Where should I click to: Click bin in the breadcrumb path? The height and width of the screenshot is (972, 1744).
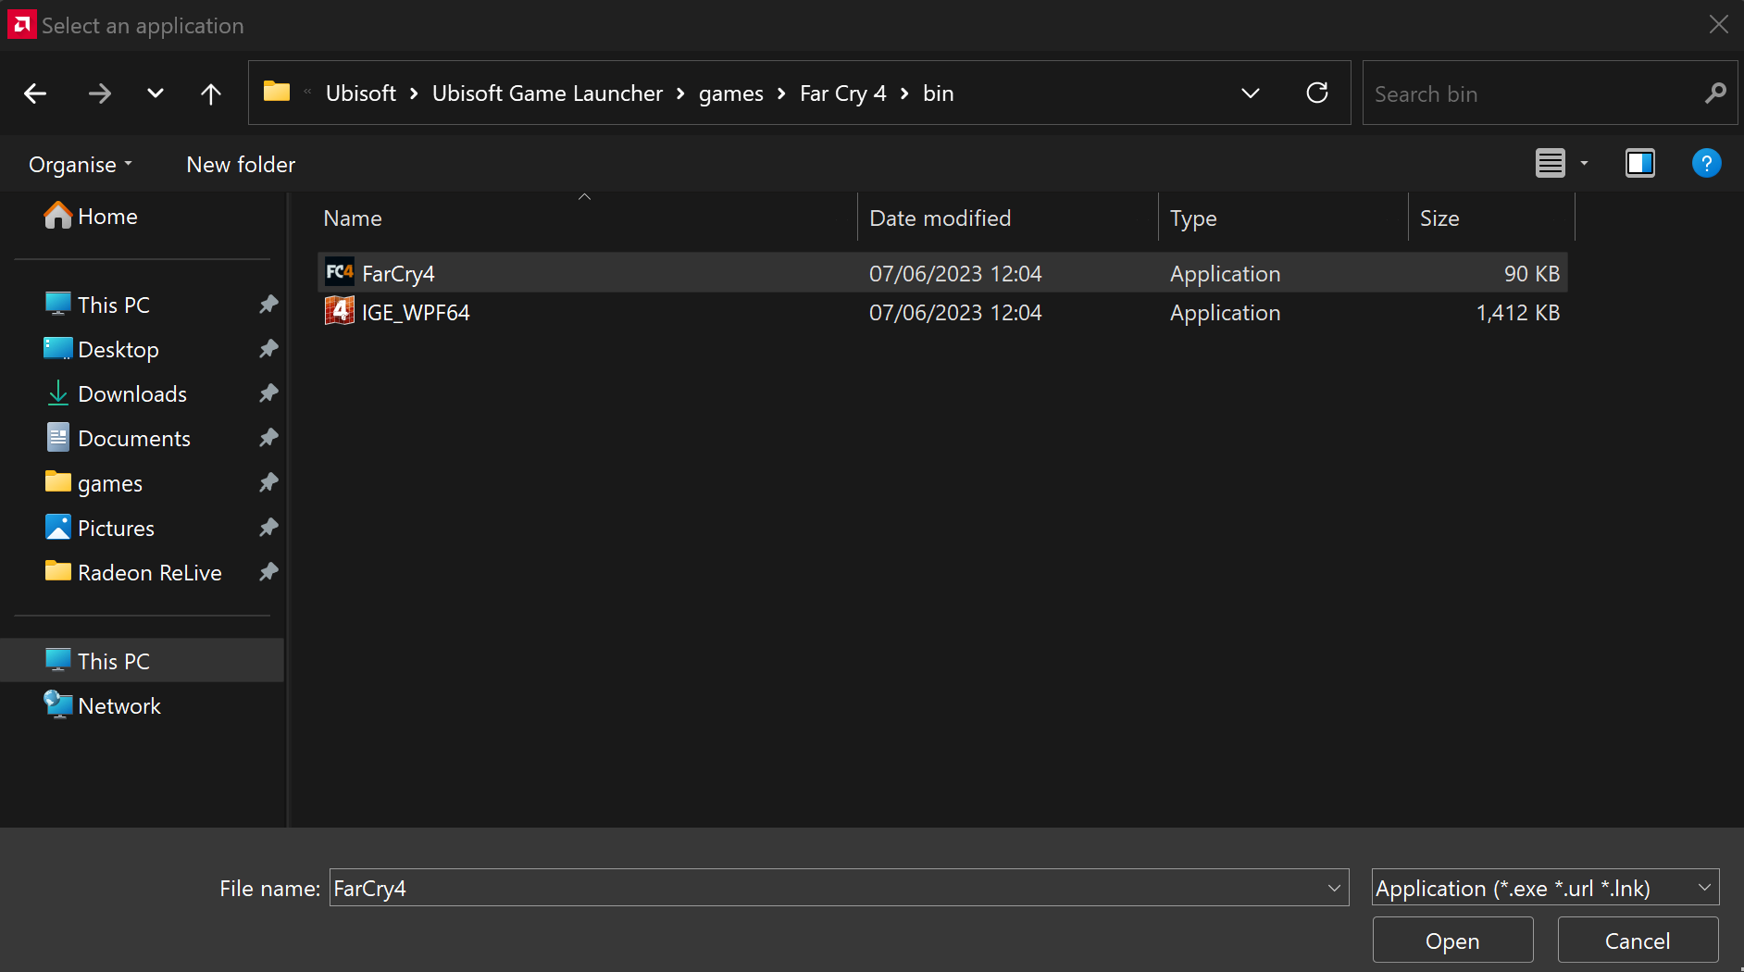tap(939, 93)
